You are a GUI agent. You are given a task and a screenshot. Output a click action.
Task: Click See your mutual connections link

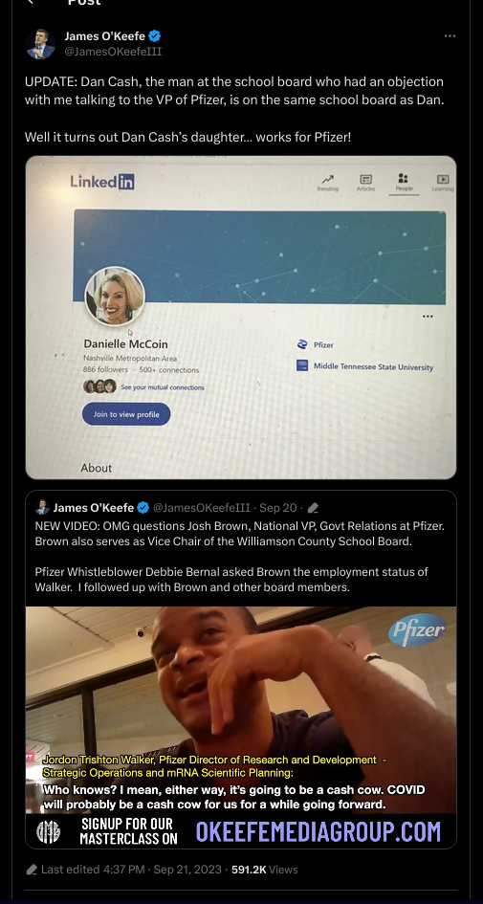162,387
